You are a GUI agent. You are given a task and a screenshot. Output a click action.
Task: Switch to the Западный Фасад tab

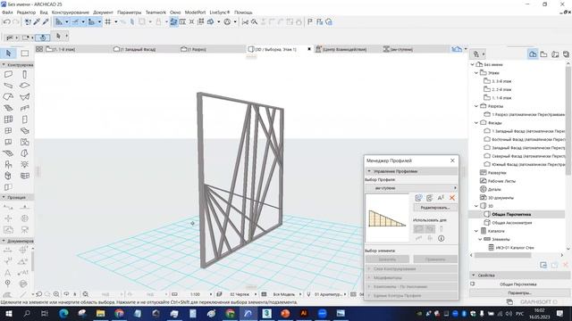(138, 49)
